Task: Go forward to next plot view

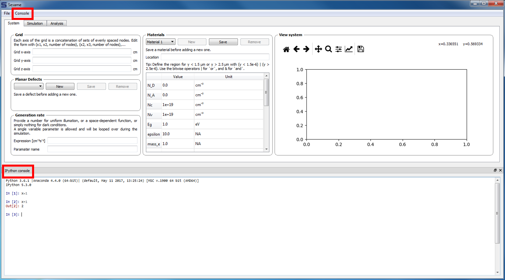Action: click(x=306, y=49)
